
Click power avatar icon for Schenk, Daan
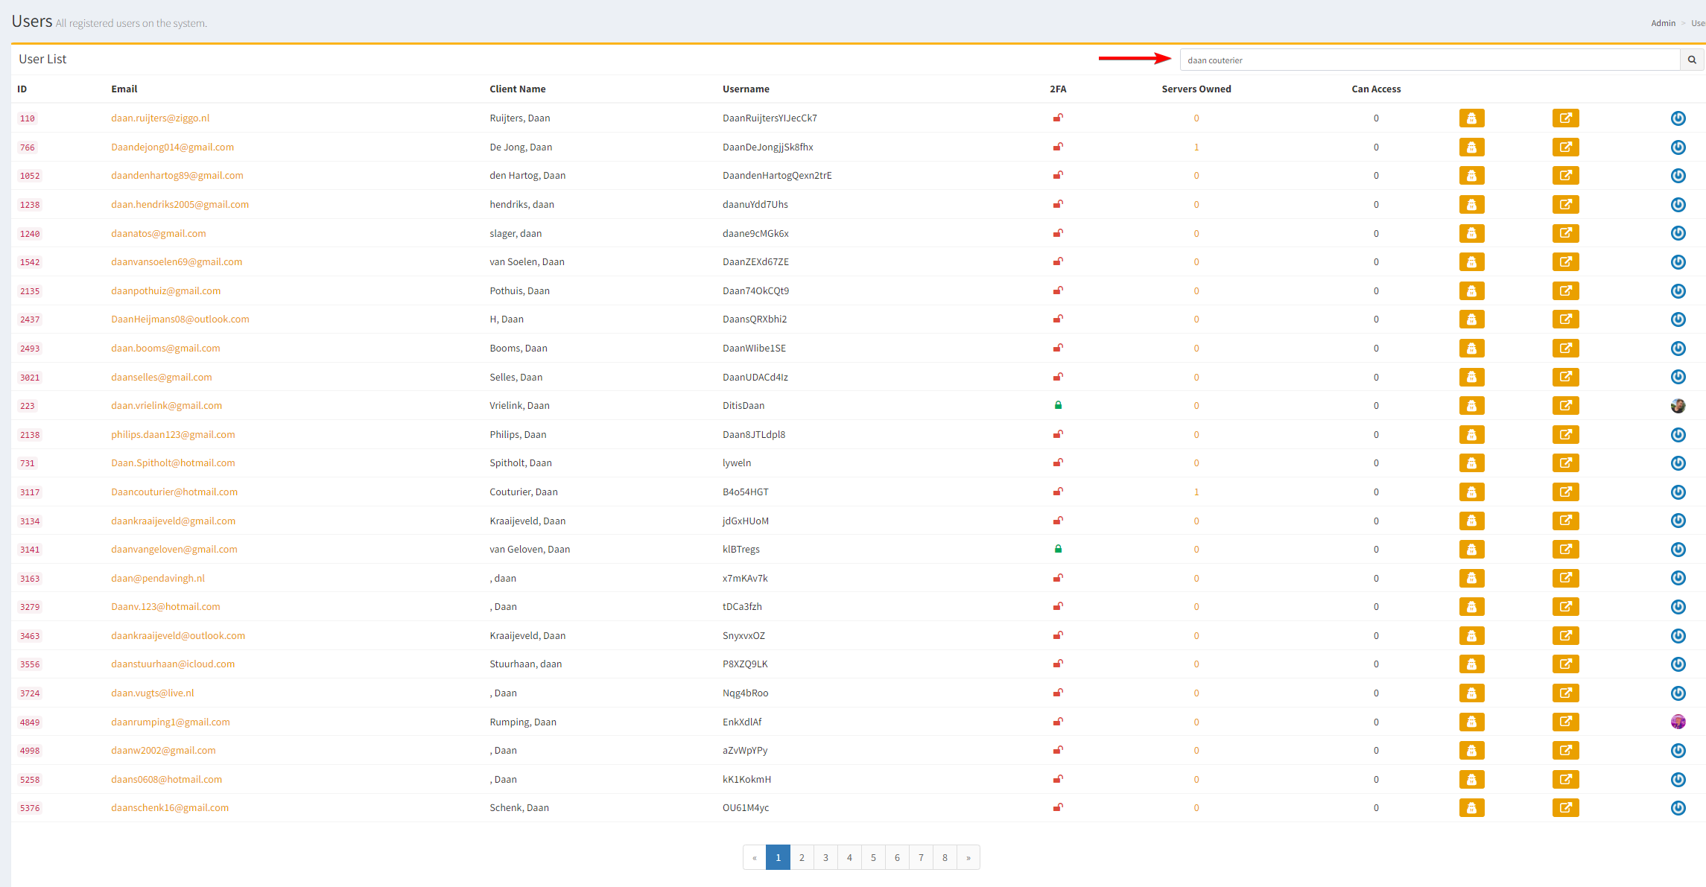1678,808
